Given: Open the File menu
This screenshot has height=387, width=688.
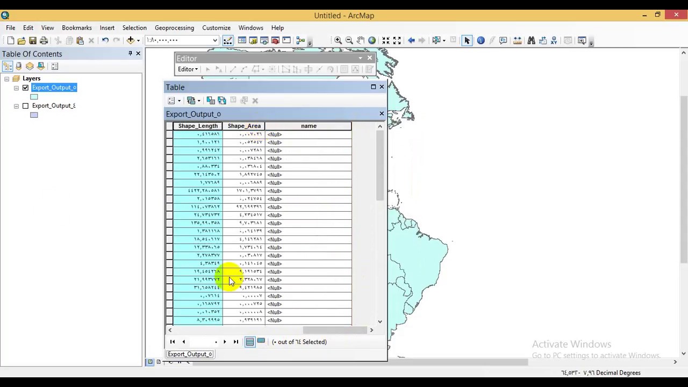Looking at the screenshot, I should [11, 28].
